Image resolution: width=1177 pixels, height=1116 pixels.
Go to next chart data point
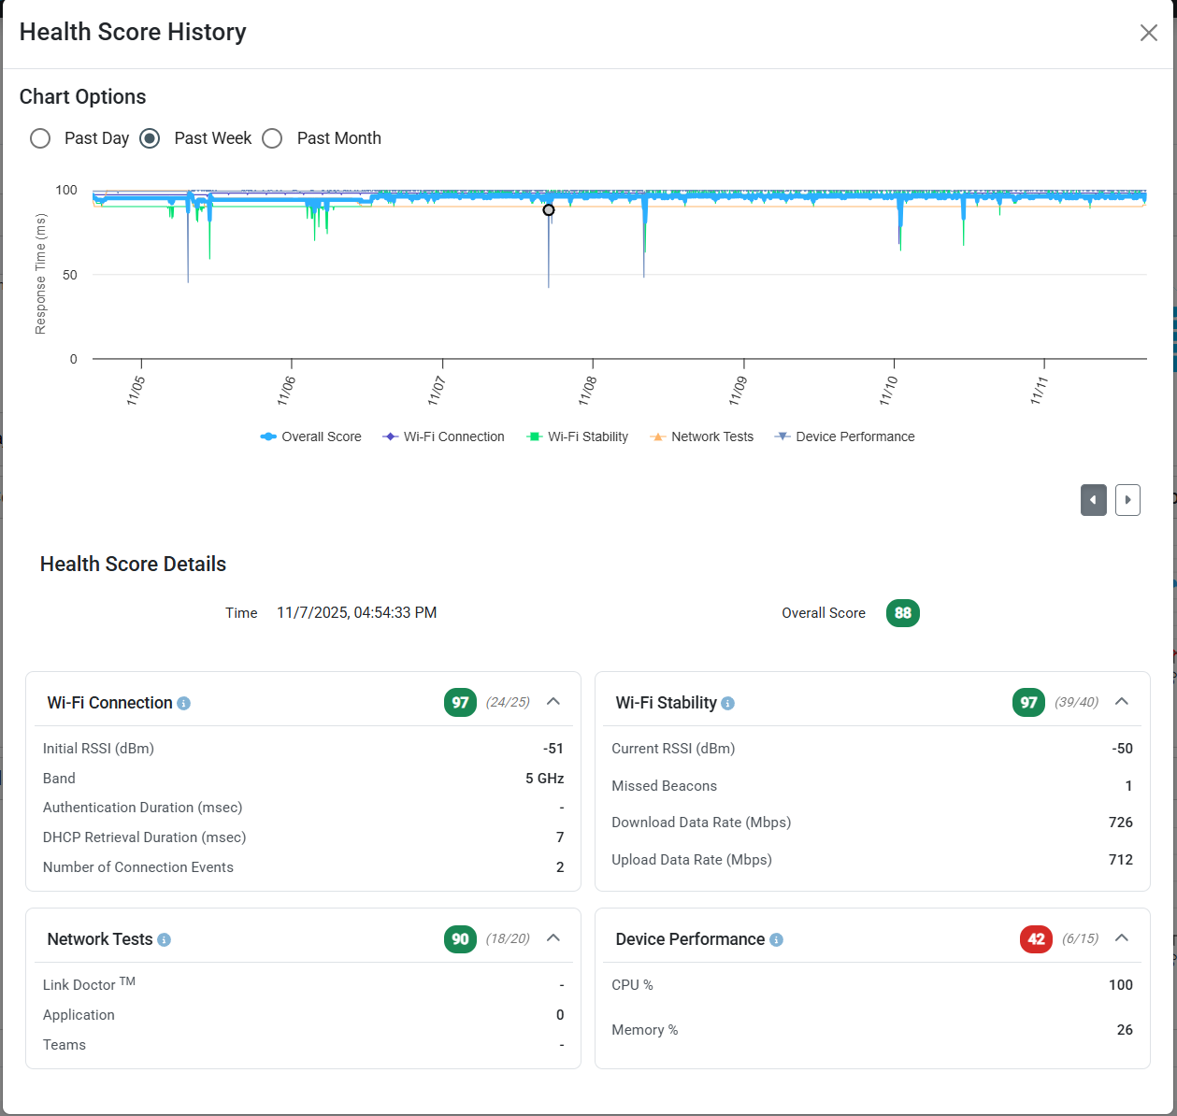1127,500
